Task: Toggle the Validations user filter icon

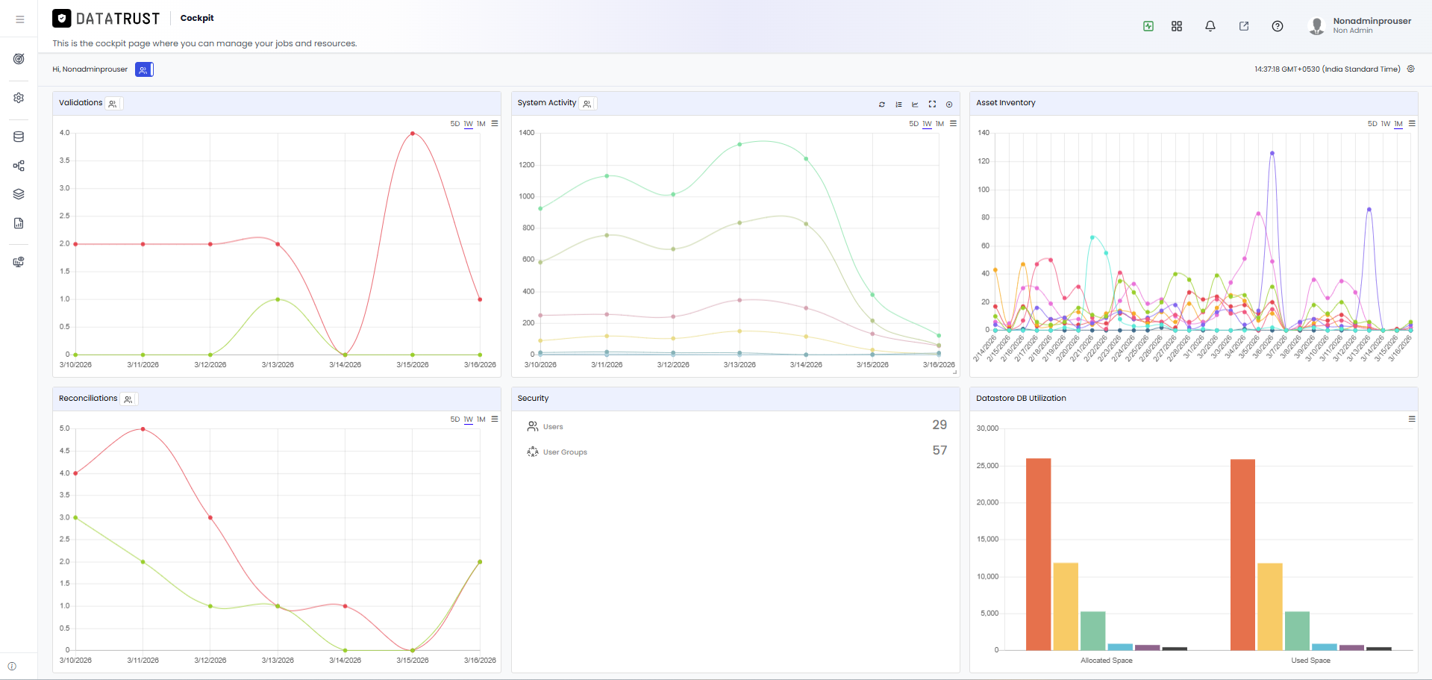Action: (x=113, y=104)
